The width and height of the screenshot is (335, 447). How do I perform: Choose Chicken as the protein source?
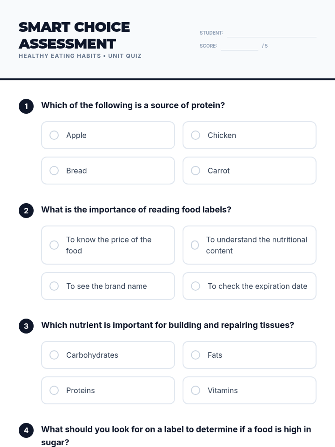click(x=195, y=135)
